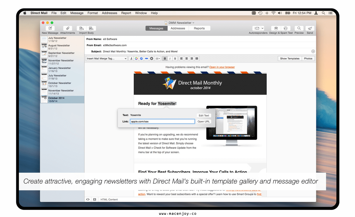The image size is (355, 217).
Task: Open Insert Mail Merge Tag dropdown
Action: point(106,58)
